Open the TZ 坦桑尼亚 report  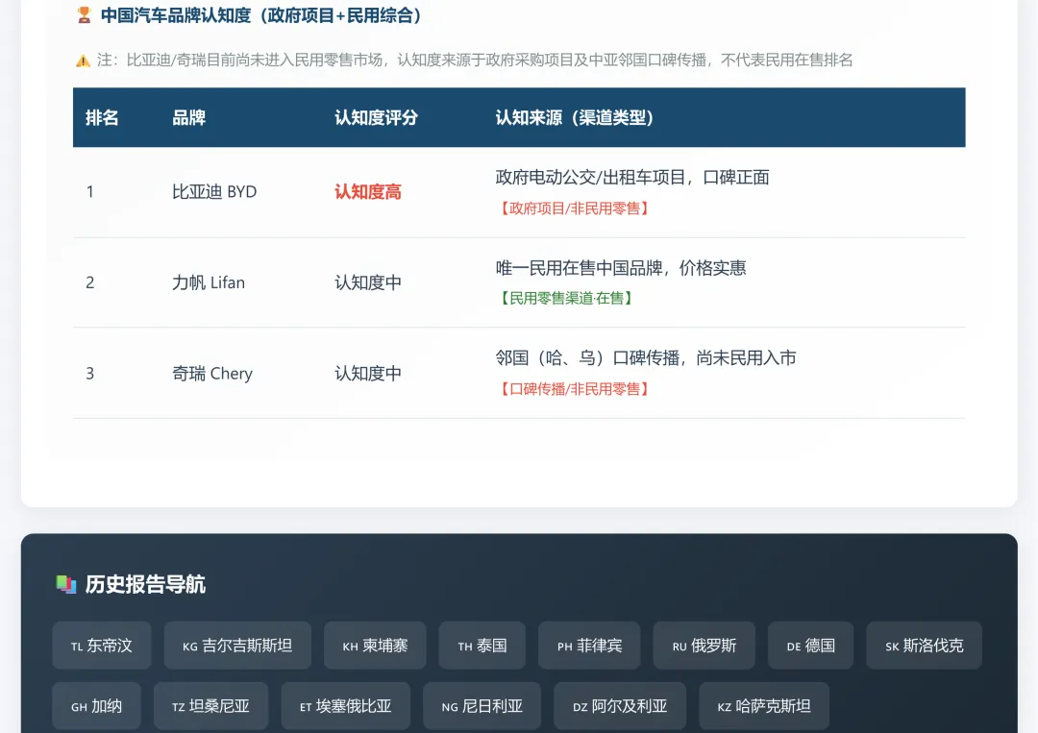(210, 705)
